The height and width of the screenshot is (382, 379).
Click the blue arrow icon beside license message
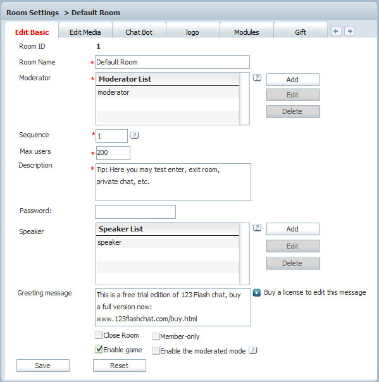pyautogui.click(x=257, y=292)
